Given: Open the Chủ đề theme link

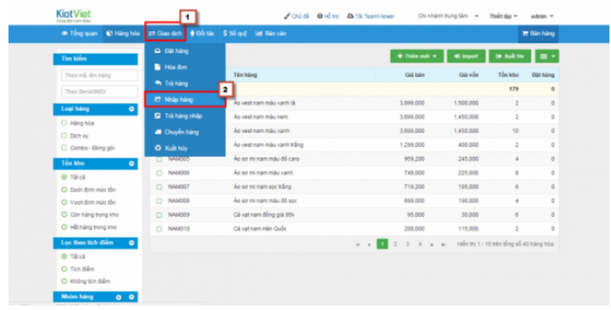Looking at the screenshot, I should coord(296,16).
